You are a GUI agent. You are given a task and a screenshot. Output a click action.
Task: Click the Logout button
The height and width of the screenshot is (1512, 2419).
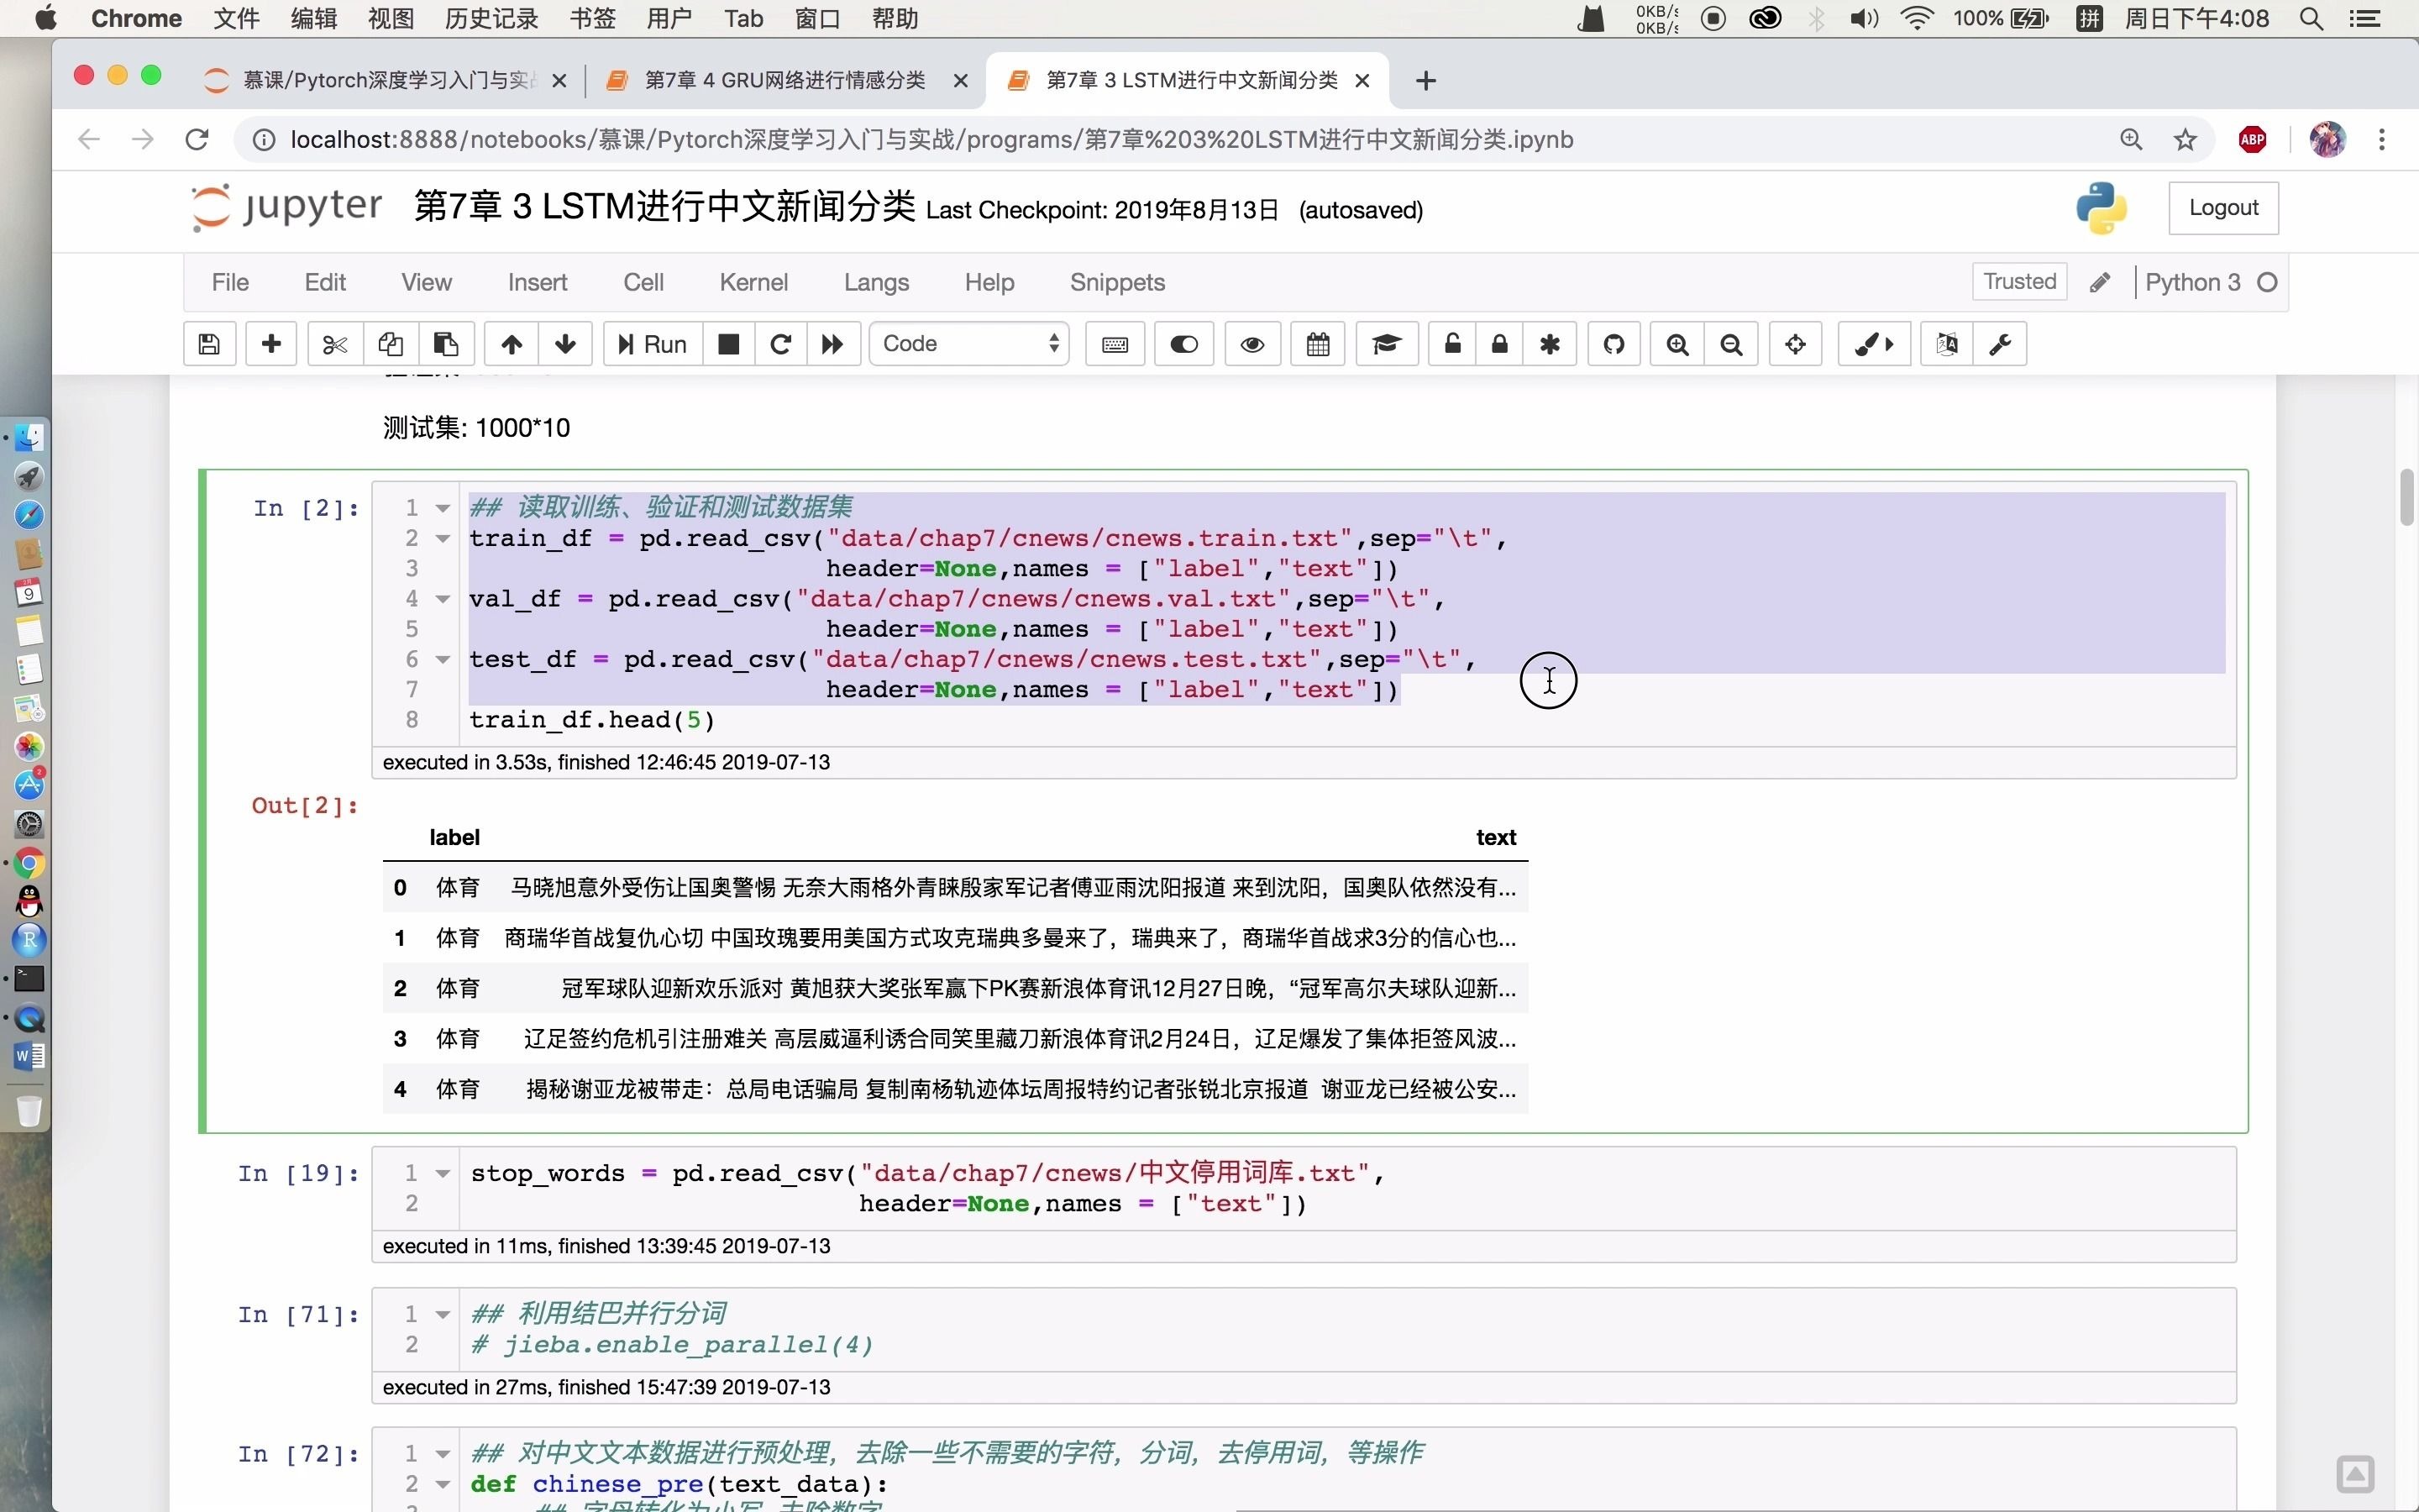pyautogui.click(x=2222, y=208)
